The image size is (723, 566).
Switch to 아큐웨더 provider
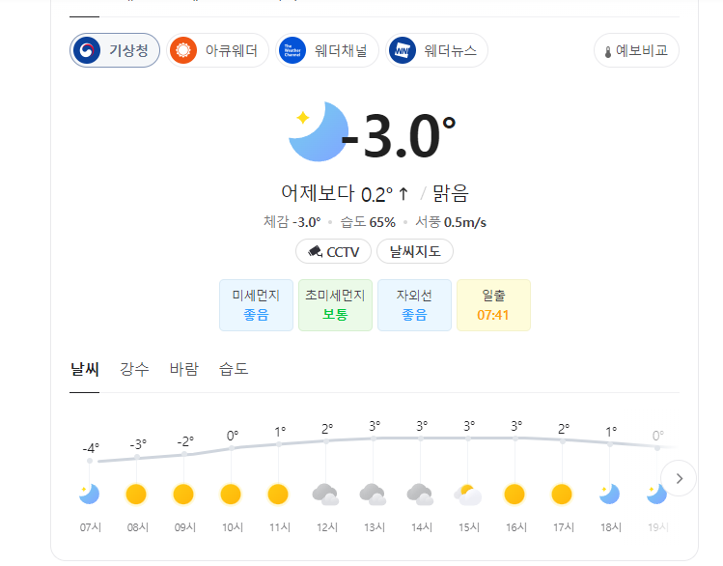[217, 50]
